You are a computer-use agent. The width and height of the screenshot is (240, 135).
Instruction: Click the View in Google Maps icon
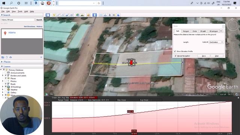coord(114,15)
